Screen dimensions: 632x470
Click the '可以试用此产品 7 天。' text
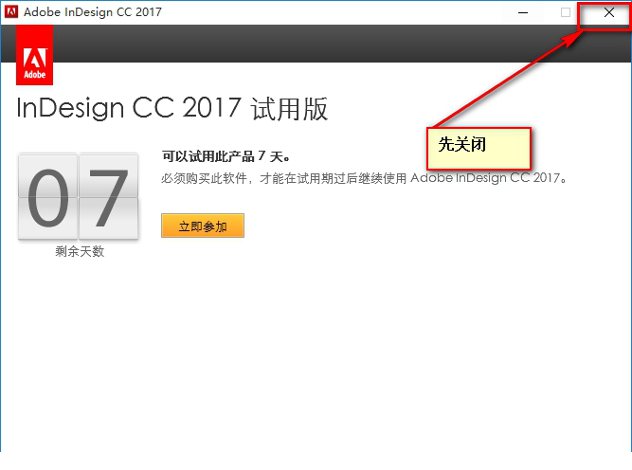point(226,156)
